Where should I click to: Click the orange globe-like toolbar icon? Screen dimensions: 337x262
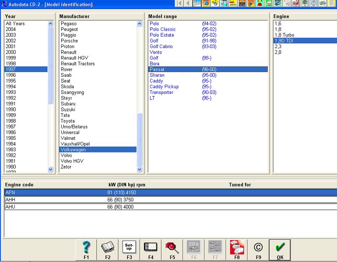(206, 3)
